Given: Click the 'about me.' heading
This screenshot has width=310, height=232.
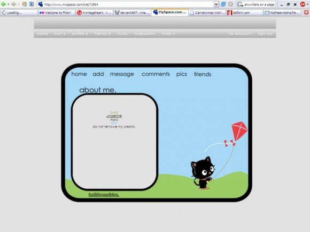Looking at the screenshot, I should click(x=98, y=90).
